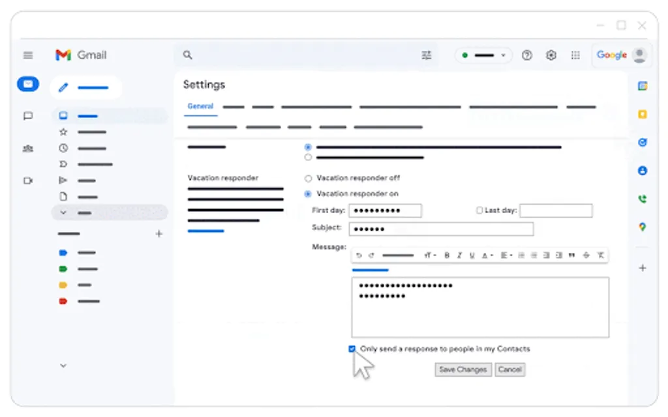Open Tasks in the right side panel
Image resolution: width=668 pixels, height=417 pixels.
coord(643,143)
